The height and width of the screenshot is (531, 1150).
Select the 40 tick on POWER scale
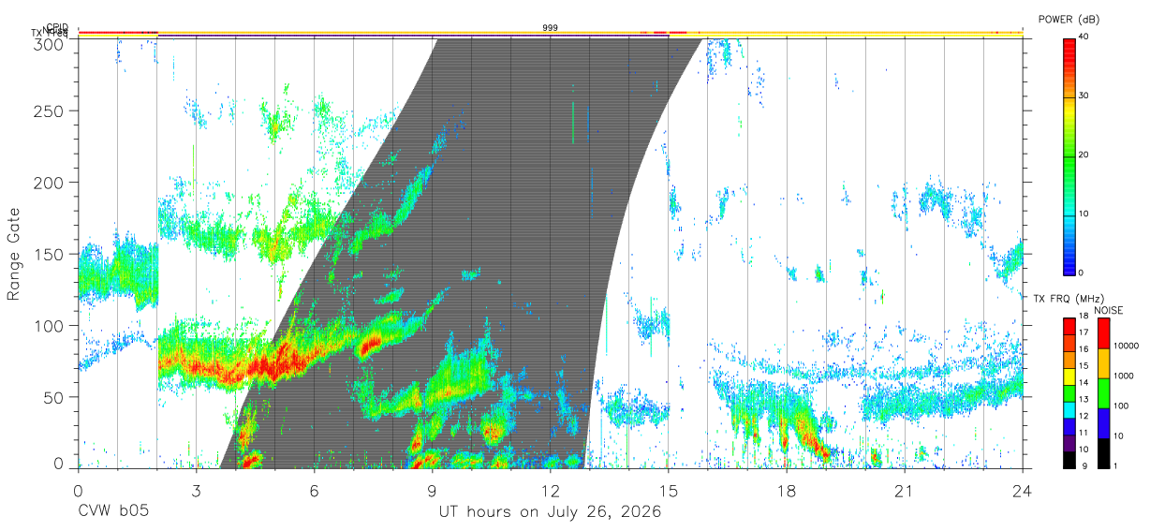click(1084, 37)
